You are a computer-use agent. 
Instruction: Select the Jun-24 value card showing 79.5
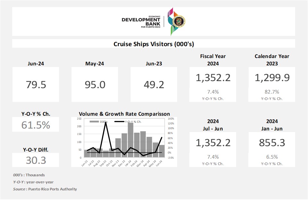[x=36, y=85]
